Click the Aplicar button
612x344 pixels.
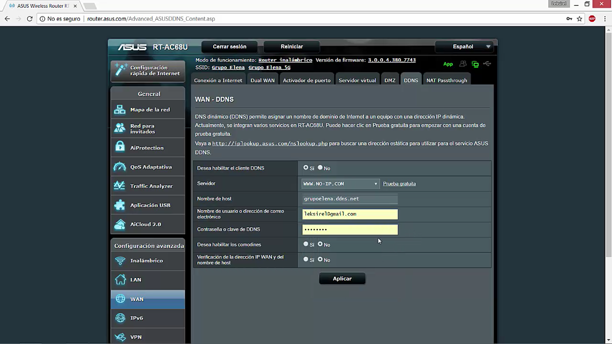(x=342, y=279)
